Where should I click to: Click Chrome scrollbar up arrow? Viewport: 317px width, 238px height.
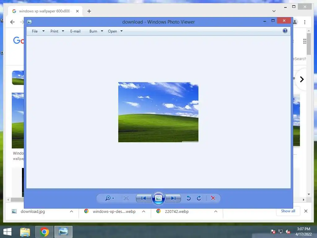pos(309,31)
